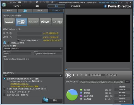Image resolution: width=134 pixels, height=105 pixels.
Task: Switch to the Edit module tab
Action: click(x=37, y=6)
